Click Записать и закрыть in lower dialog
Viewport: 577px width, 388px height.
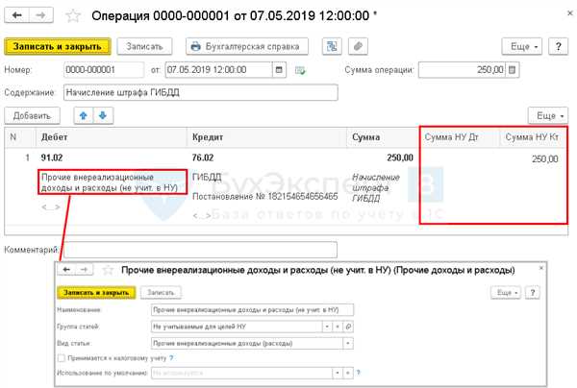point(96,293)
